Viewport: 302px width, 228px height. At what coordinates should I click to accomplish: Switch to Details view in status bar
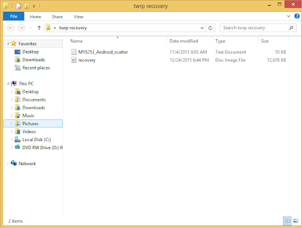pos(287,221)
